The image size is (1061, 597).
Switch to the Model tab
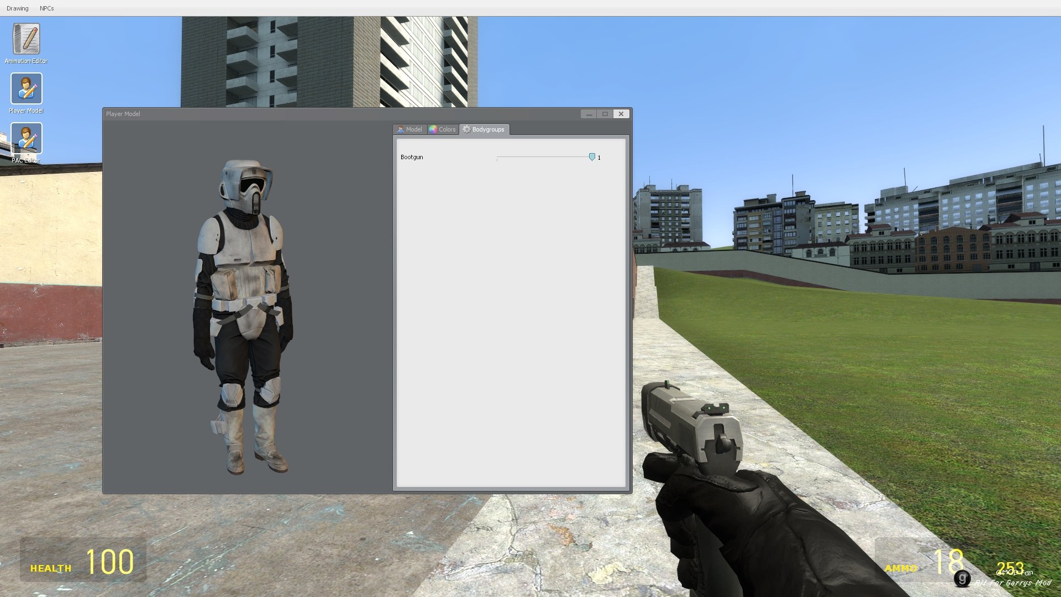pos(409,129)
